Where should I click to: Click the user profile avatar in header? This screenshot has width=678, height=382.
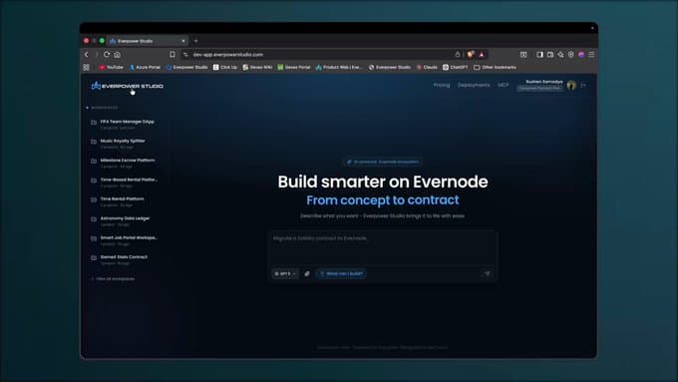click(571, 85)
